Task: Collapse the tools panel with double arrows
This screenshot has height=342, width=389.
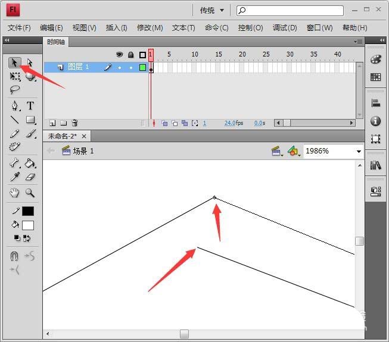Action: (7, 40)
